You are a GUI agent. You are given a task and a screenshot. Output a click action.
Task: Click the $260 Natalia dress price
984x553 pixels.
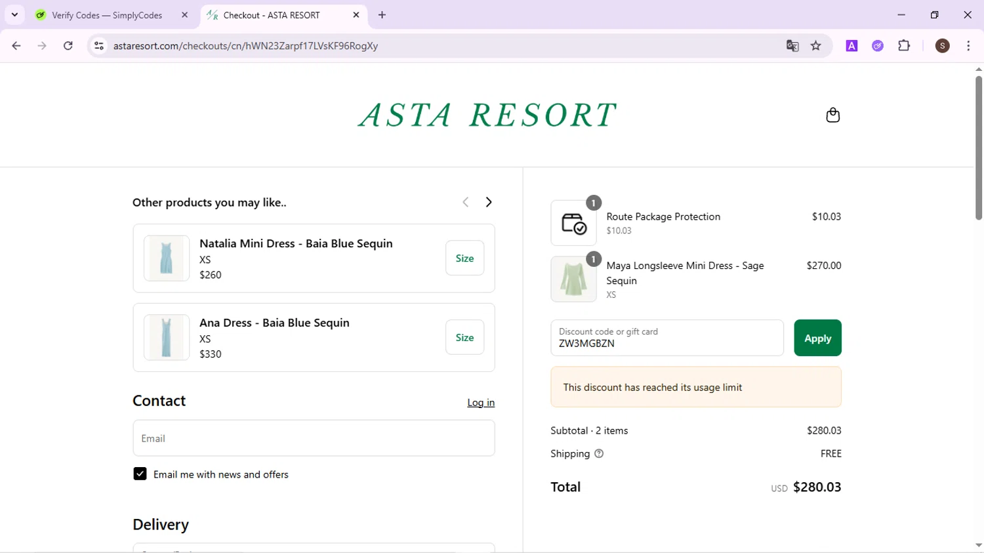click(211, 275)
